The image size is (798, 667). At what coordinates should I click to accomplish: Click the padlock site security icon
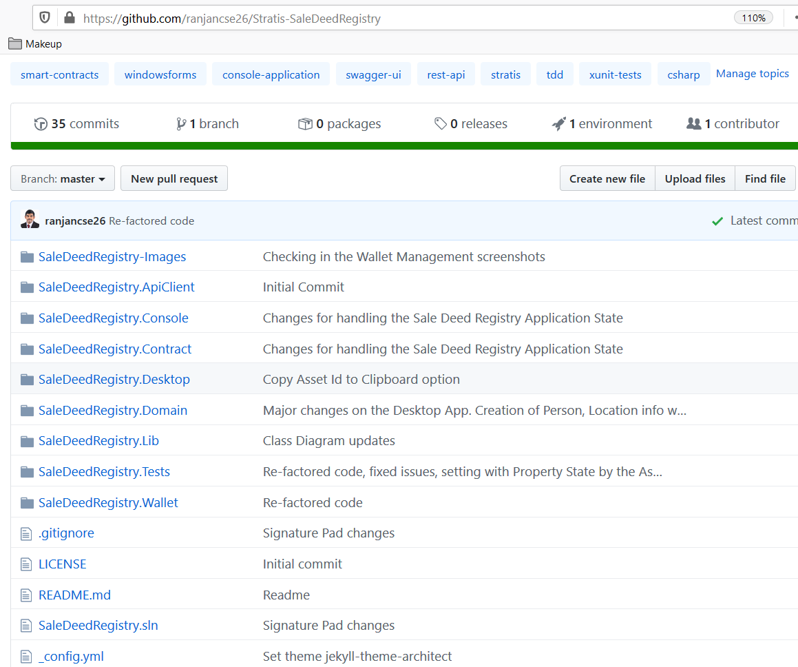click(70, 18)
